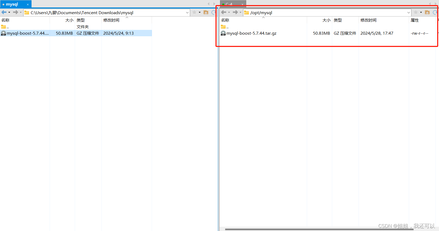Click the left tab-scroll arrow above the local pane

click(209, 4)
